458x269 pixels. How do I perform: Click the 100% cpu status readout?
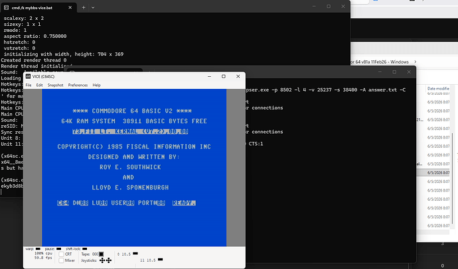[x=43, y=254]
